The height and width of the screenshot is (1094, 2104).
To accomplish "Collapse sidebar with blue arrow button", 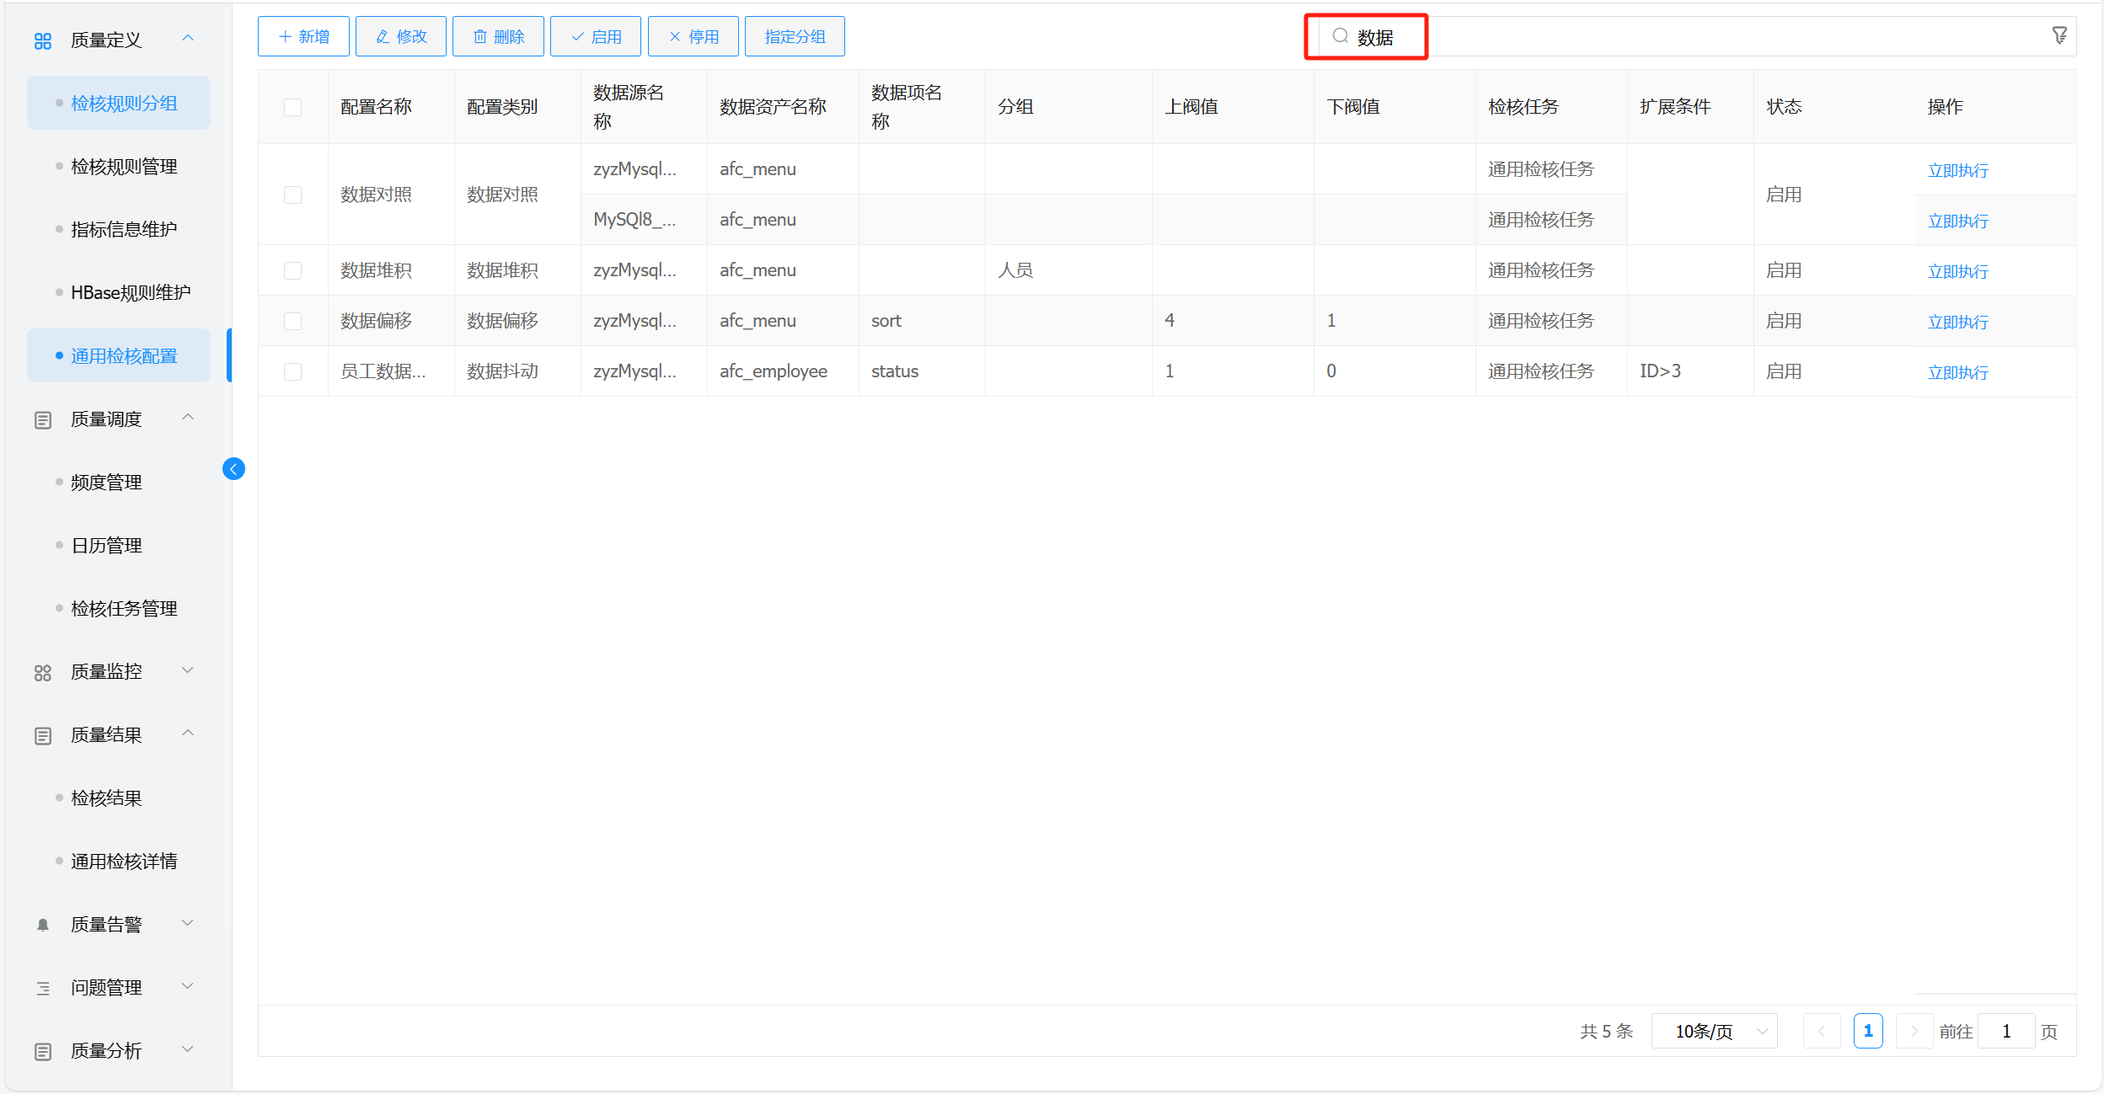I will [233, 469].
